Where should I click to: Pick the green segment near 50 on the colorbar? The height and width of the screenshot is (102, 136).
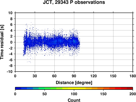pyautogui.click(x=45, y=88)
